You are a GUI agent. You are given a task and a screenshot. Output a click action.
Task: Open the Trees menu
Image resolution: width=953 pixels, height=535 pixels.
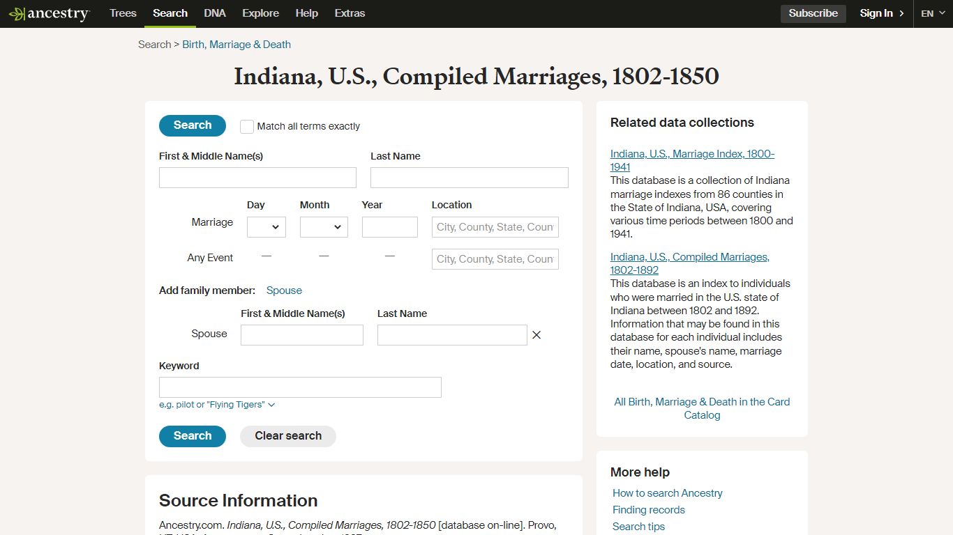123,13
